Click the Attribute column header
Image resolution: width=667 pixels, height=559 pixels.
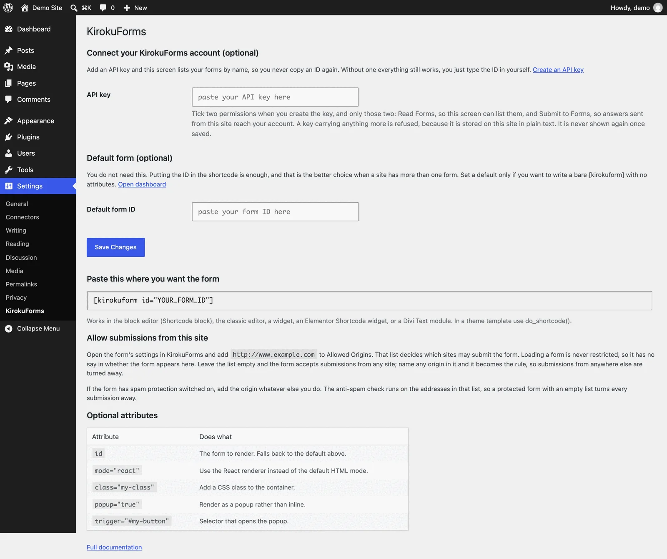(105, 437)
